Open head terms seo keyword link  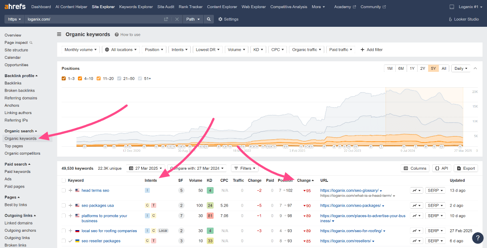[95, 190]
